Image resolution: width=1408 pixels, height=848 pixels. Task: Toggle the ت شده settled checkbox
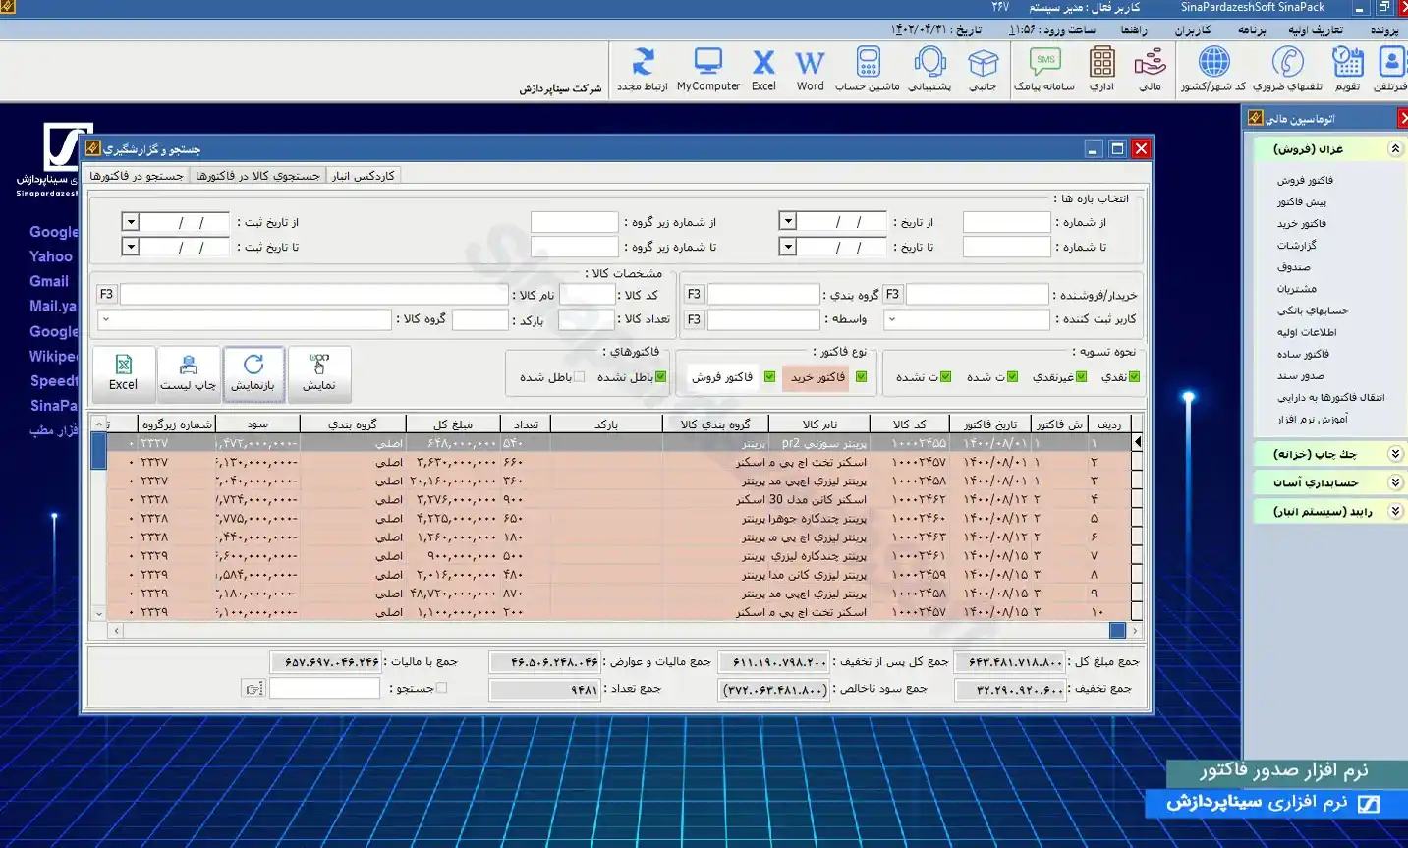coord(1012,377)
